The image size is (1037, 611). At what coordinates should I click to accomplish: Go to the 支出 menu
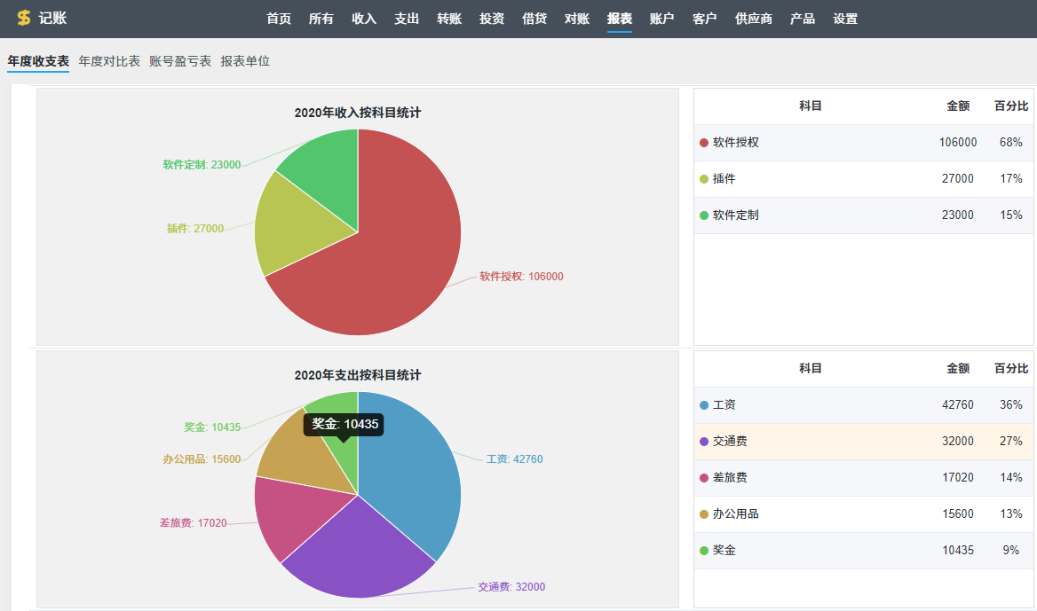pos(407,19)
